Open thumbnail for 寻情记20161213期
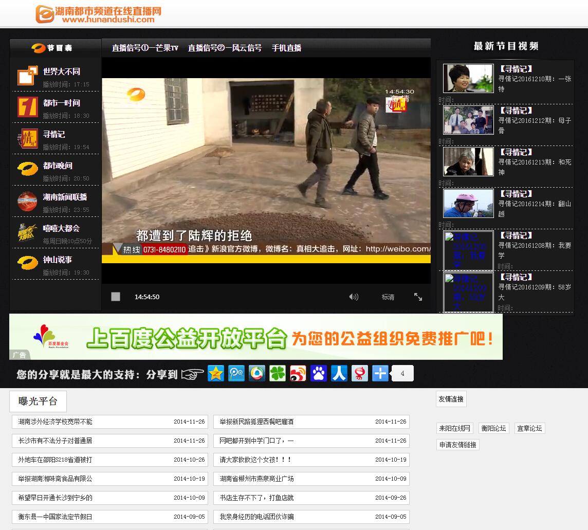 pyautogui.click(x=468, y=161)
